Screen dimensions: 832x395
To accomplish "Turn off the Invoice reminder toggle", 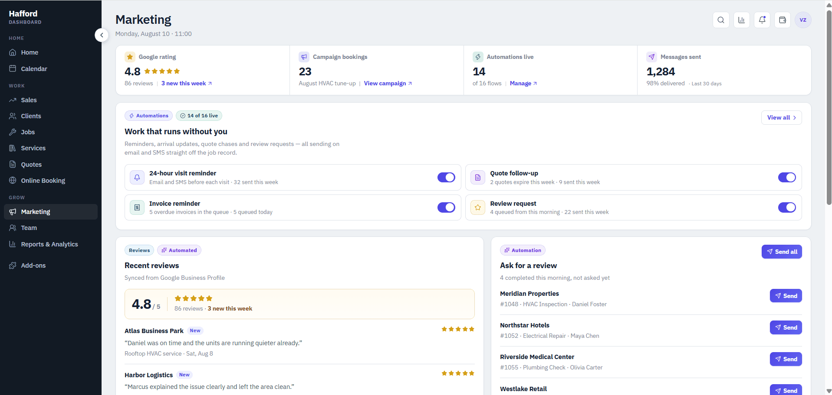I will (446, 207).
